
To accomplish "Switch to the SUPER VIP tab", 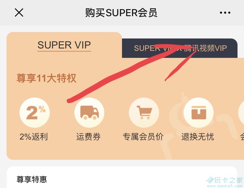I will click(64, 45).
